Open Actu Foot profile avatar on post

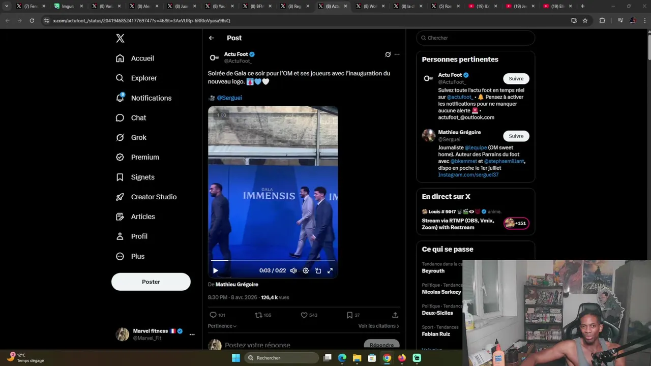click(x=215, y=57)
